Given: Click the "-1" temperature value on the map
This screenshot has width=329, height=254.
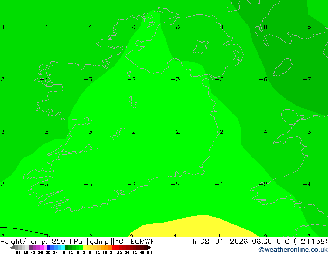Looking at the screenshot, I should pyautogui.click(x=219, y=184).
